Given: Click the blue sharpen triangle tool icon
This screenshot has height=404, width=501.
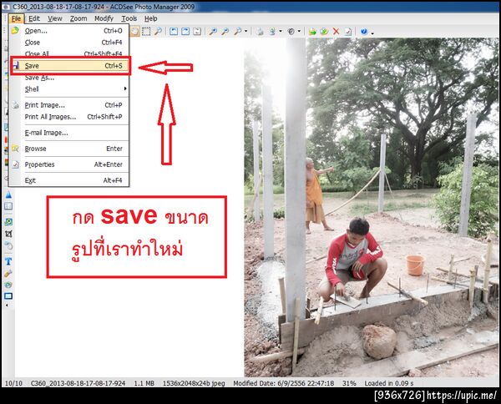Looking at the screenshot, I should (8, 194).
